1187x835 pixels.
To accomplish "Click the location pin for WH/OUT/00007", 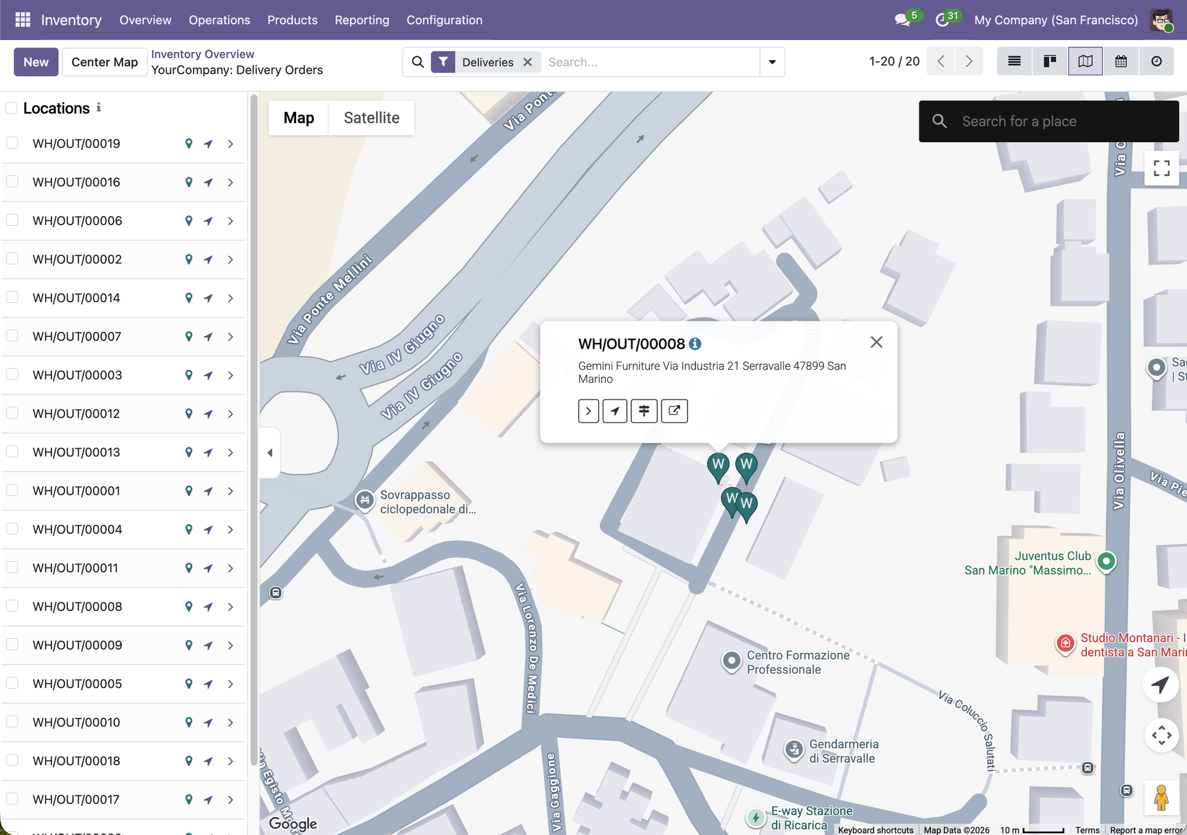I will [x=189, y=336].
